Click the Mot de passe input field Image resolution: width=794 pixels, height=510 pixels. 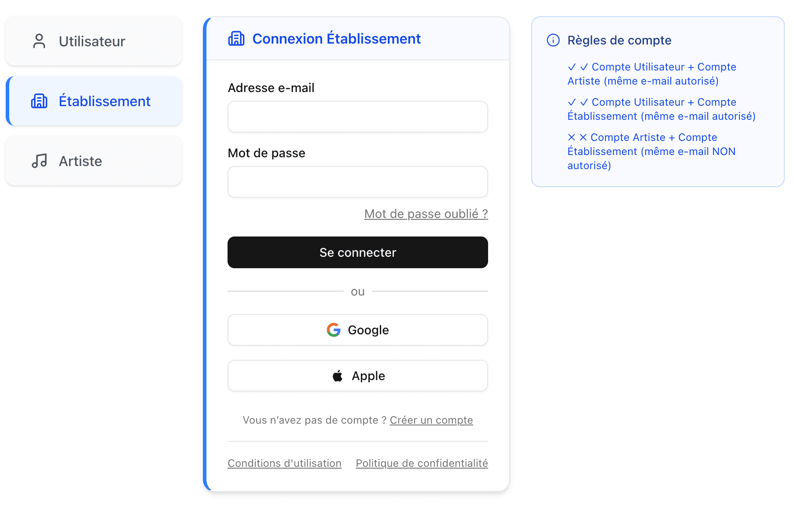pos(357,181)
